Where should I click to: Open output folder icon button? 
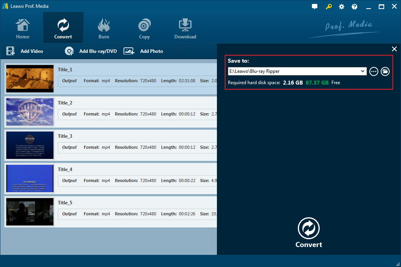pos(385,72)
